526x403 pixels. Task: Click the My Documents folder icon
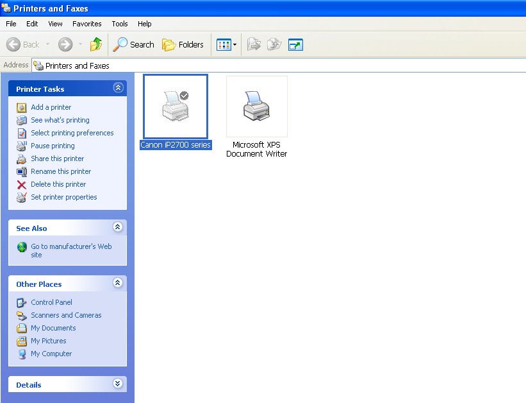coord(22,329)
